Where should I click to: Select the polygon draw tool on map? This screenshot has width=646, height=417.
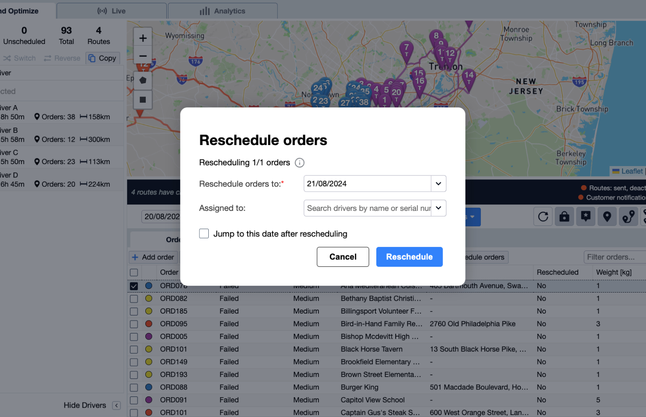[143, 80]
